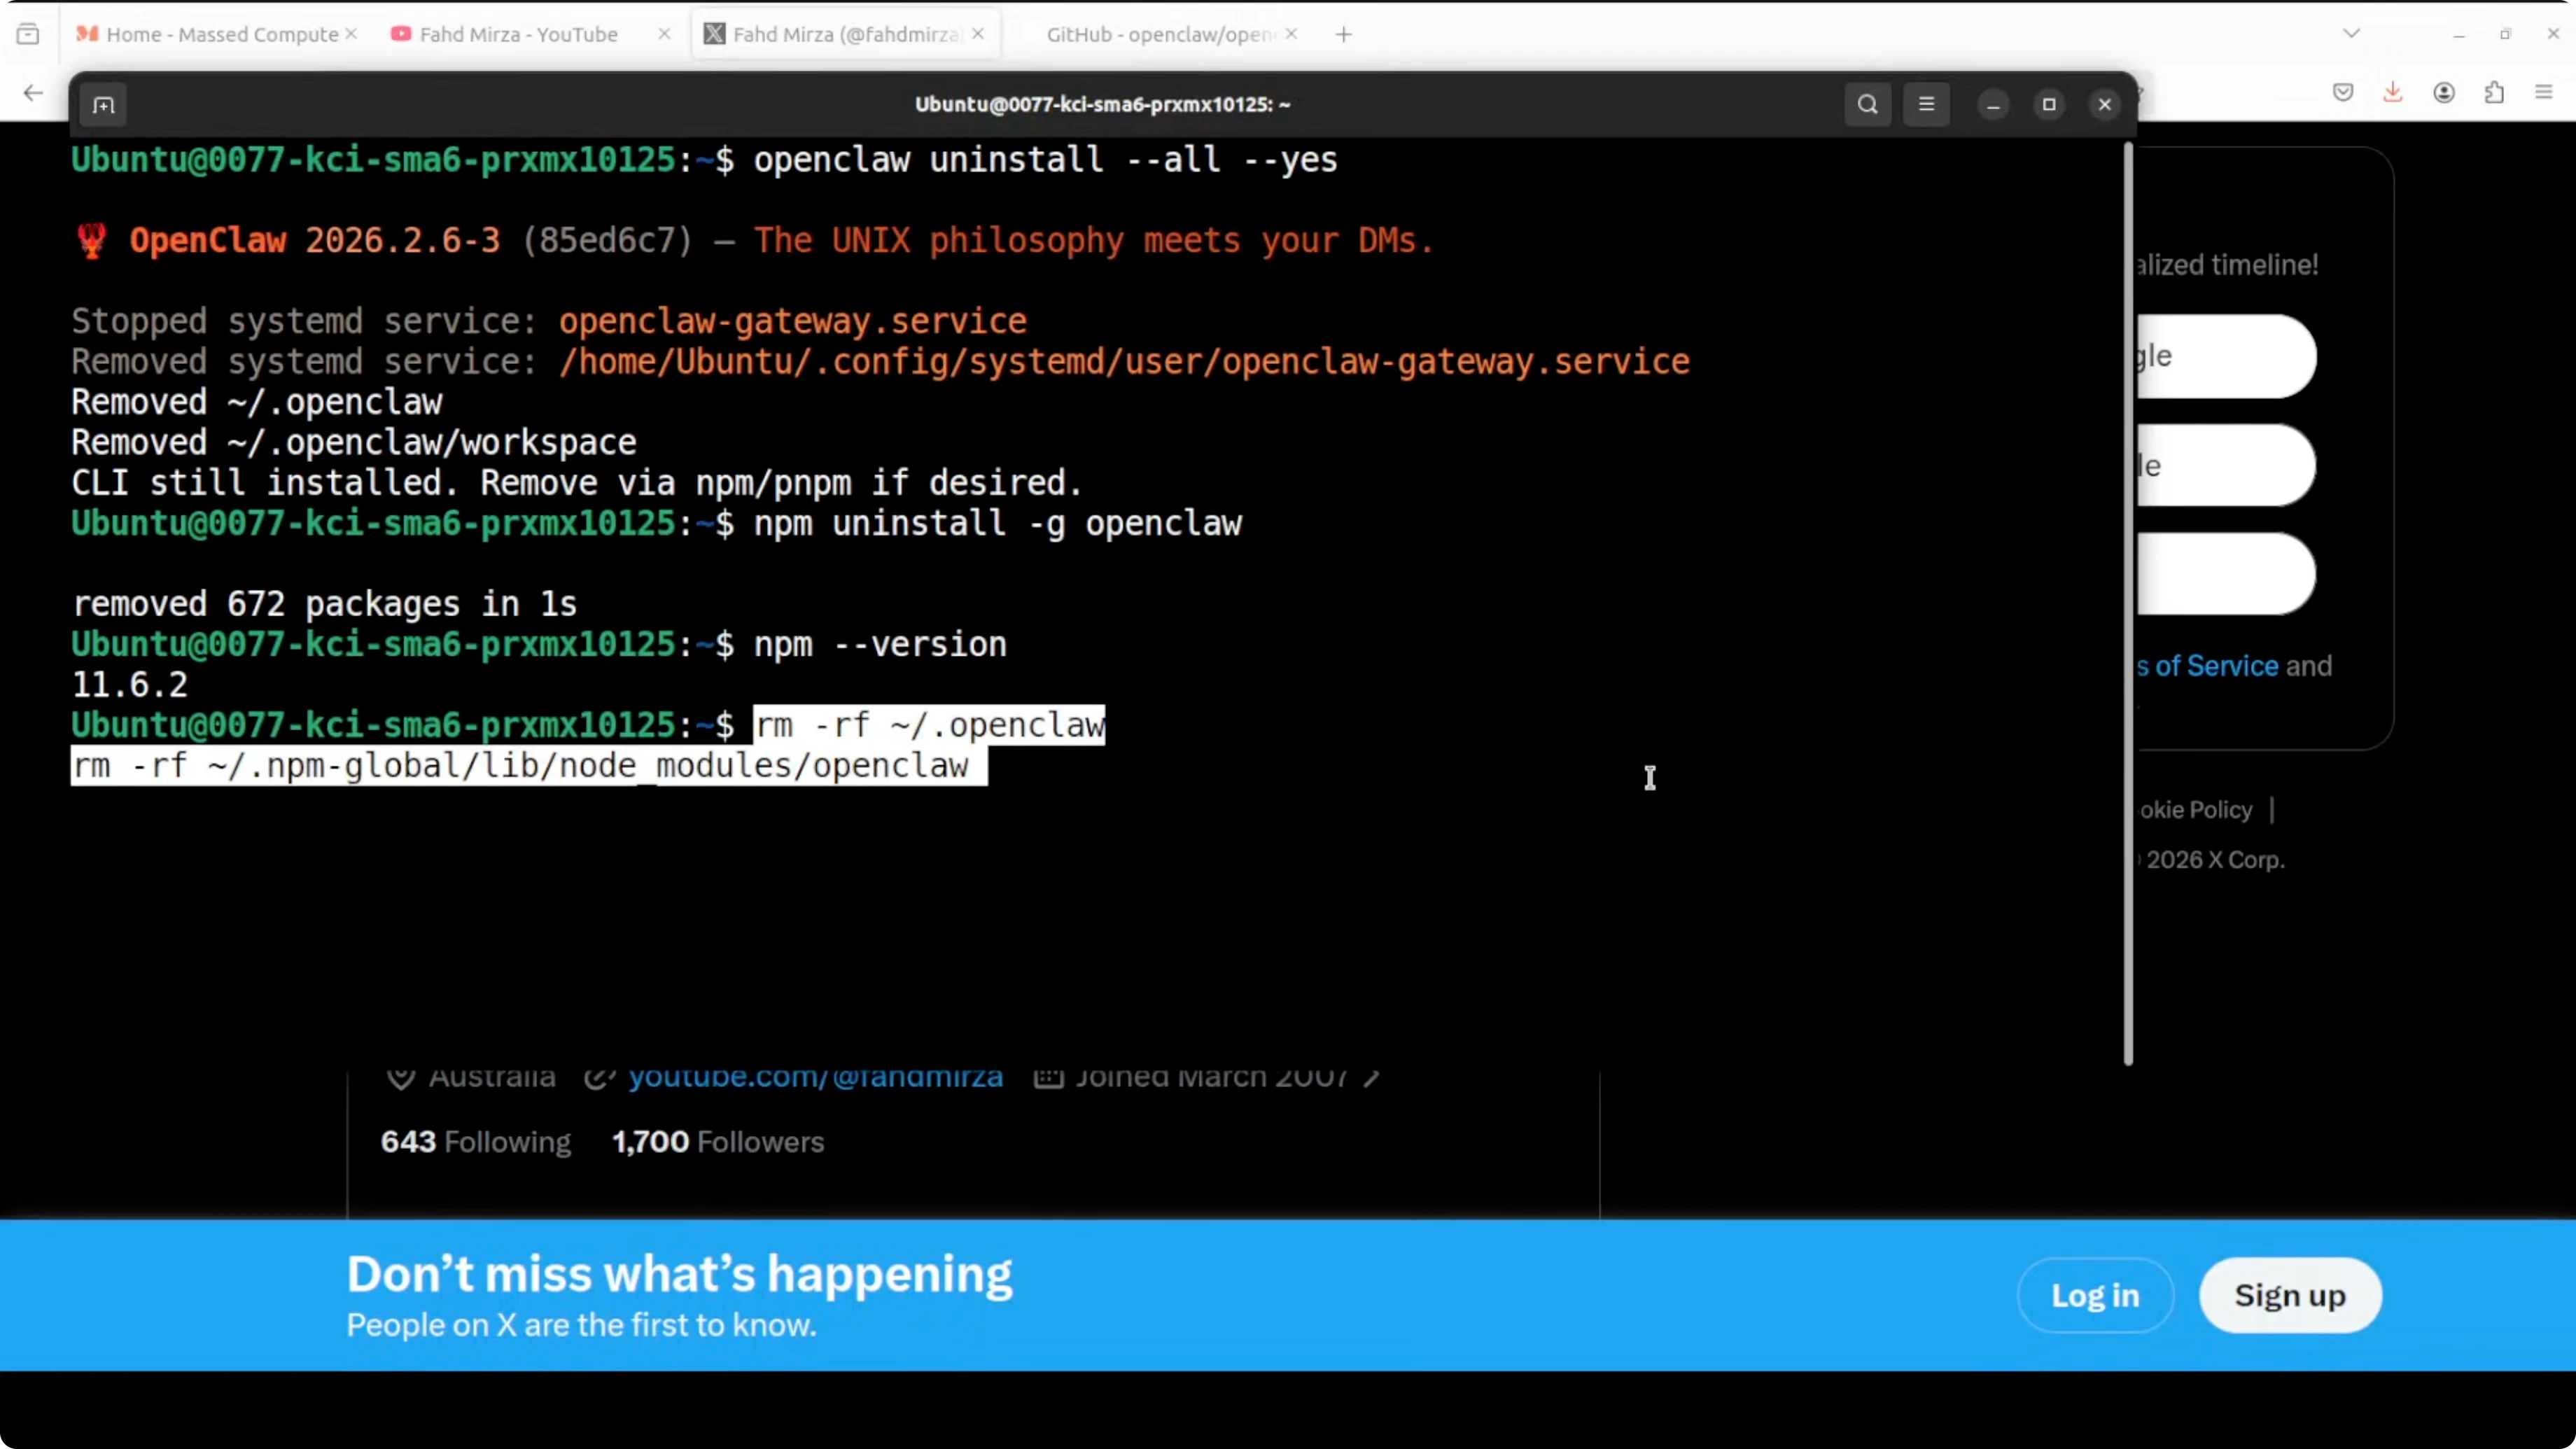Image resolution: width=2576 pixels, height=1449 pixels.
Task: Click the Log in button
Action: tap(2095, 1295)
